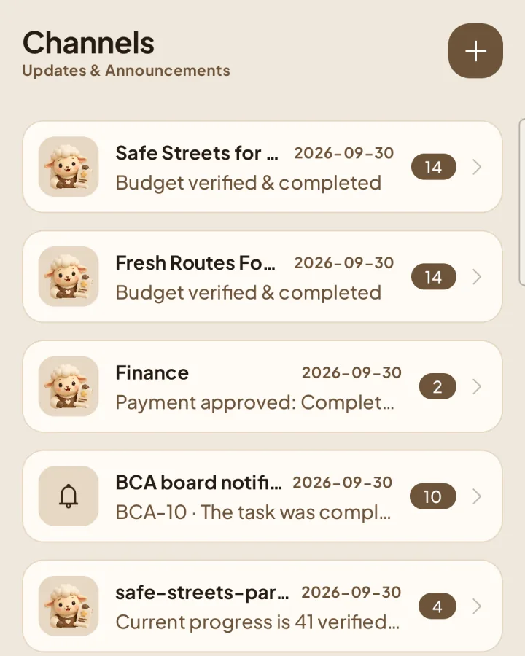Open the Safe Streets channel sheep avatar
Screen dimensions: 525x656
pyautogui.click(x=69, y=166)
